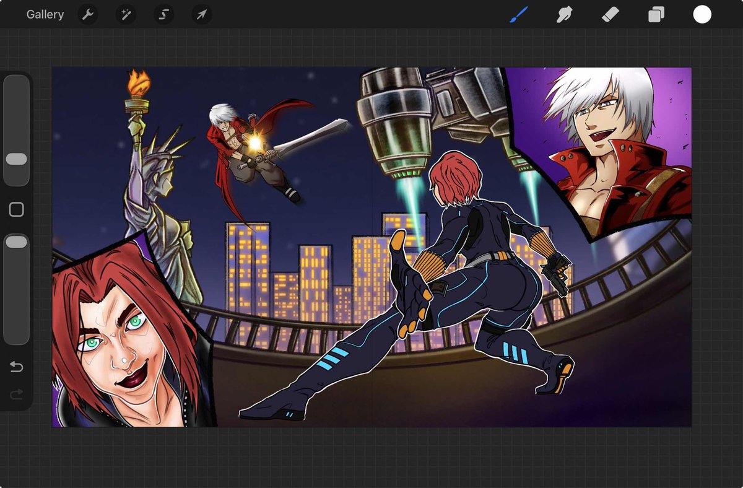Open the Adjustments magic wand menu

tap(126, 14)
